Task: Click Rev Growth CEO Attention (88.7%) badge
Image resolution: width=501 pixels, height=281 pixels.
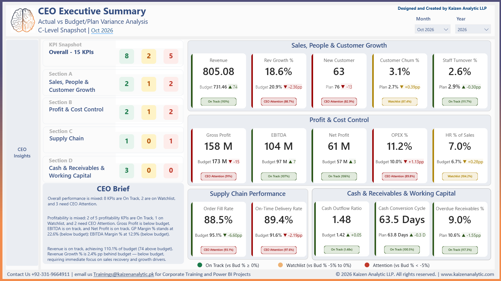Action: tap(279, 102)
